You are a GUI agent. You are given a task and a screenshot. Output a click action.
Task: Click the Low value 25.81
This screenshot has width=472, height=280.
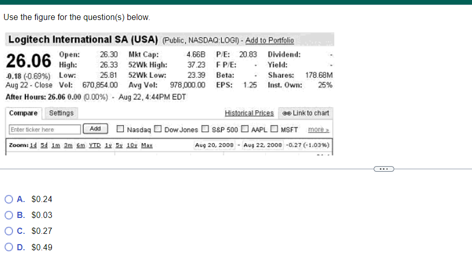(109, 75)
